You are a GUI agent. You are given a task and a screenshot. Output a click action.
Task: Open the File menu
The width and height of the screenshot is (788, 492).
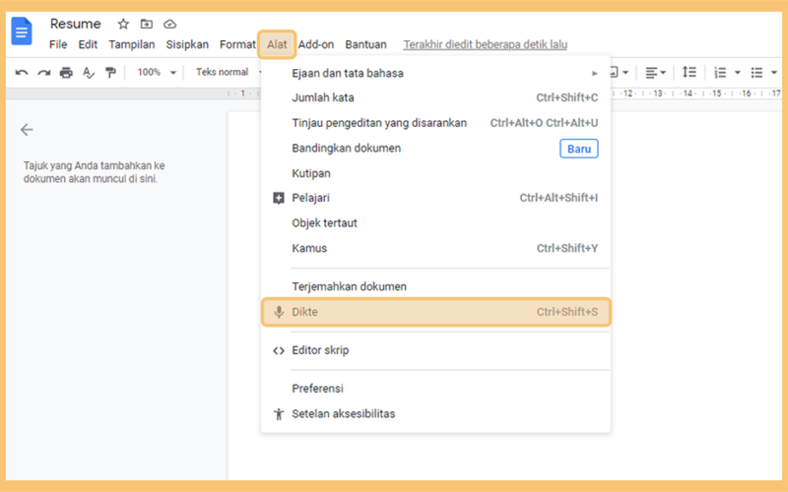[x=58, y=44]
